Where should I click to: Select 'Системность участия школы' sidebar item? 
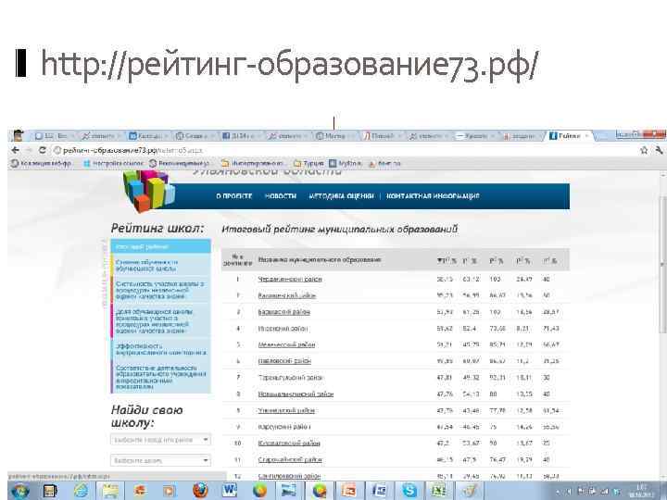click(x=161, y=290)
